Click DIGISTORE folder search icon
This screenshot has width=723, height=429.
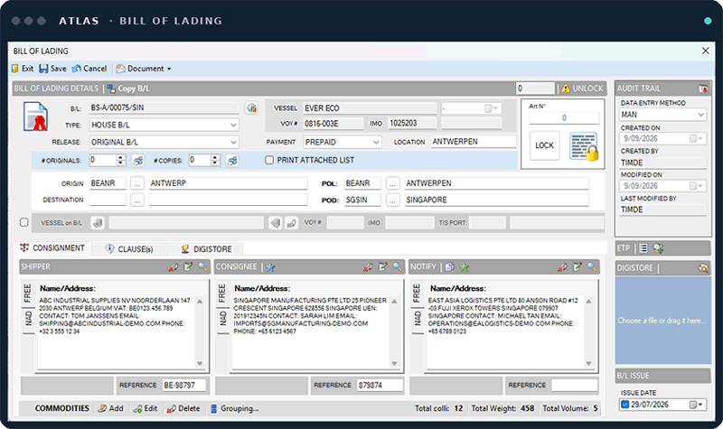click(703, 267)
